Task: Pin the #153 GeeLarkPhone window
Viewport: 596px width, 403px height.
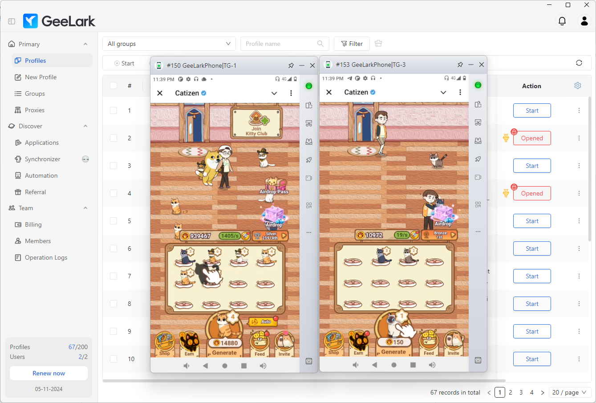Action: coord(460,65)
